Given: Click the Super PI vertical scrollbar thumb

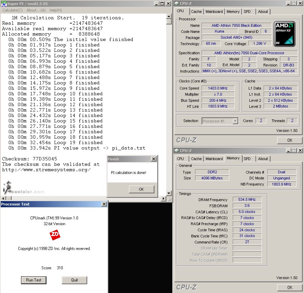Looking at the screenshot, I should [169, 21].
